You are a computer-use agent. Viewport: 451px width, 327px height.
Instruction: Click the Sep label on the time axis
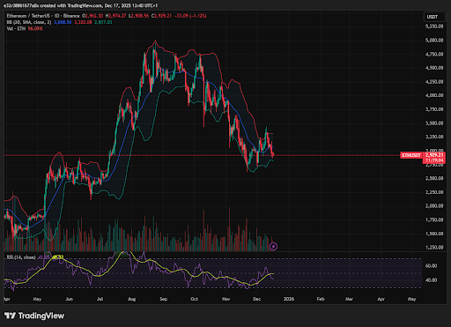[x=164, y=299]
